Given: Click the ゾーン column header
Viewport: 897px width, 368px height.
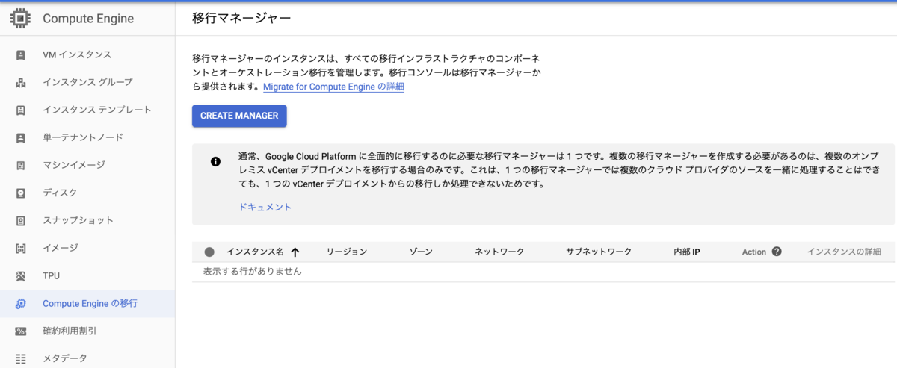Looking at the screenshot, I should (421, 252).
